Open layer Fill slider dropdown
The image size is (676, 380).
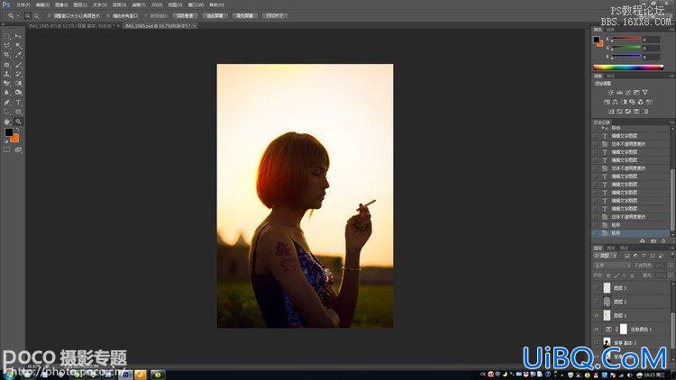pos(671,276)
